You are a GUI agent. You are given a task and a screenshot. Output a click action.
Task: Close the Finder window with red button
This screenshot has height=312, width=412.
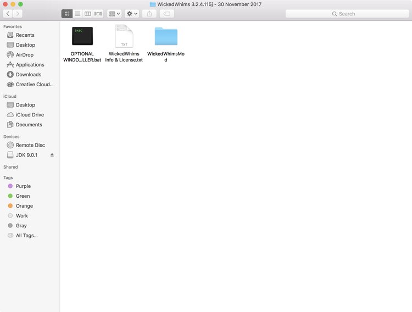point(5,4)
